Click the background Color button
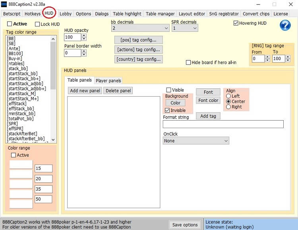 tap(175, 103)
